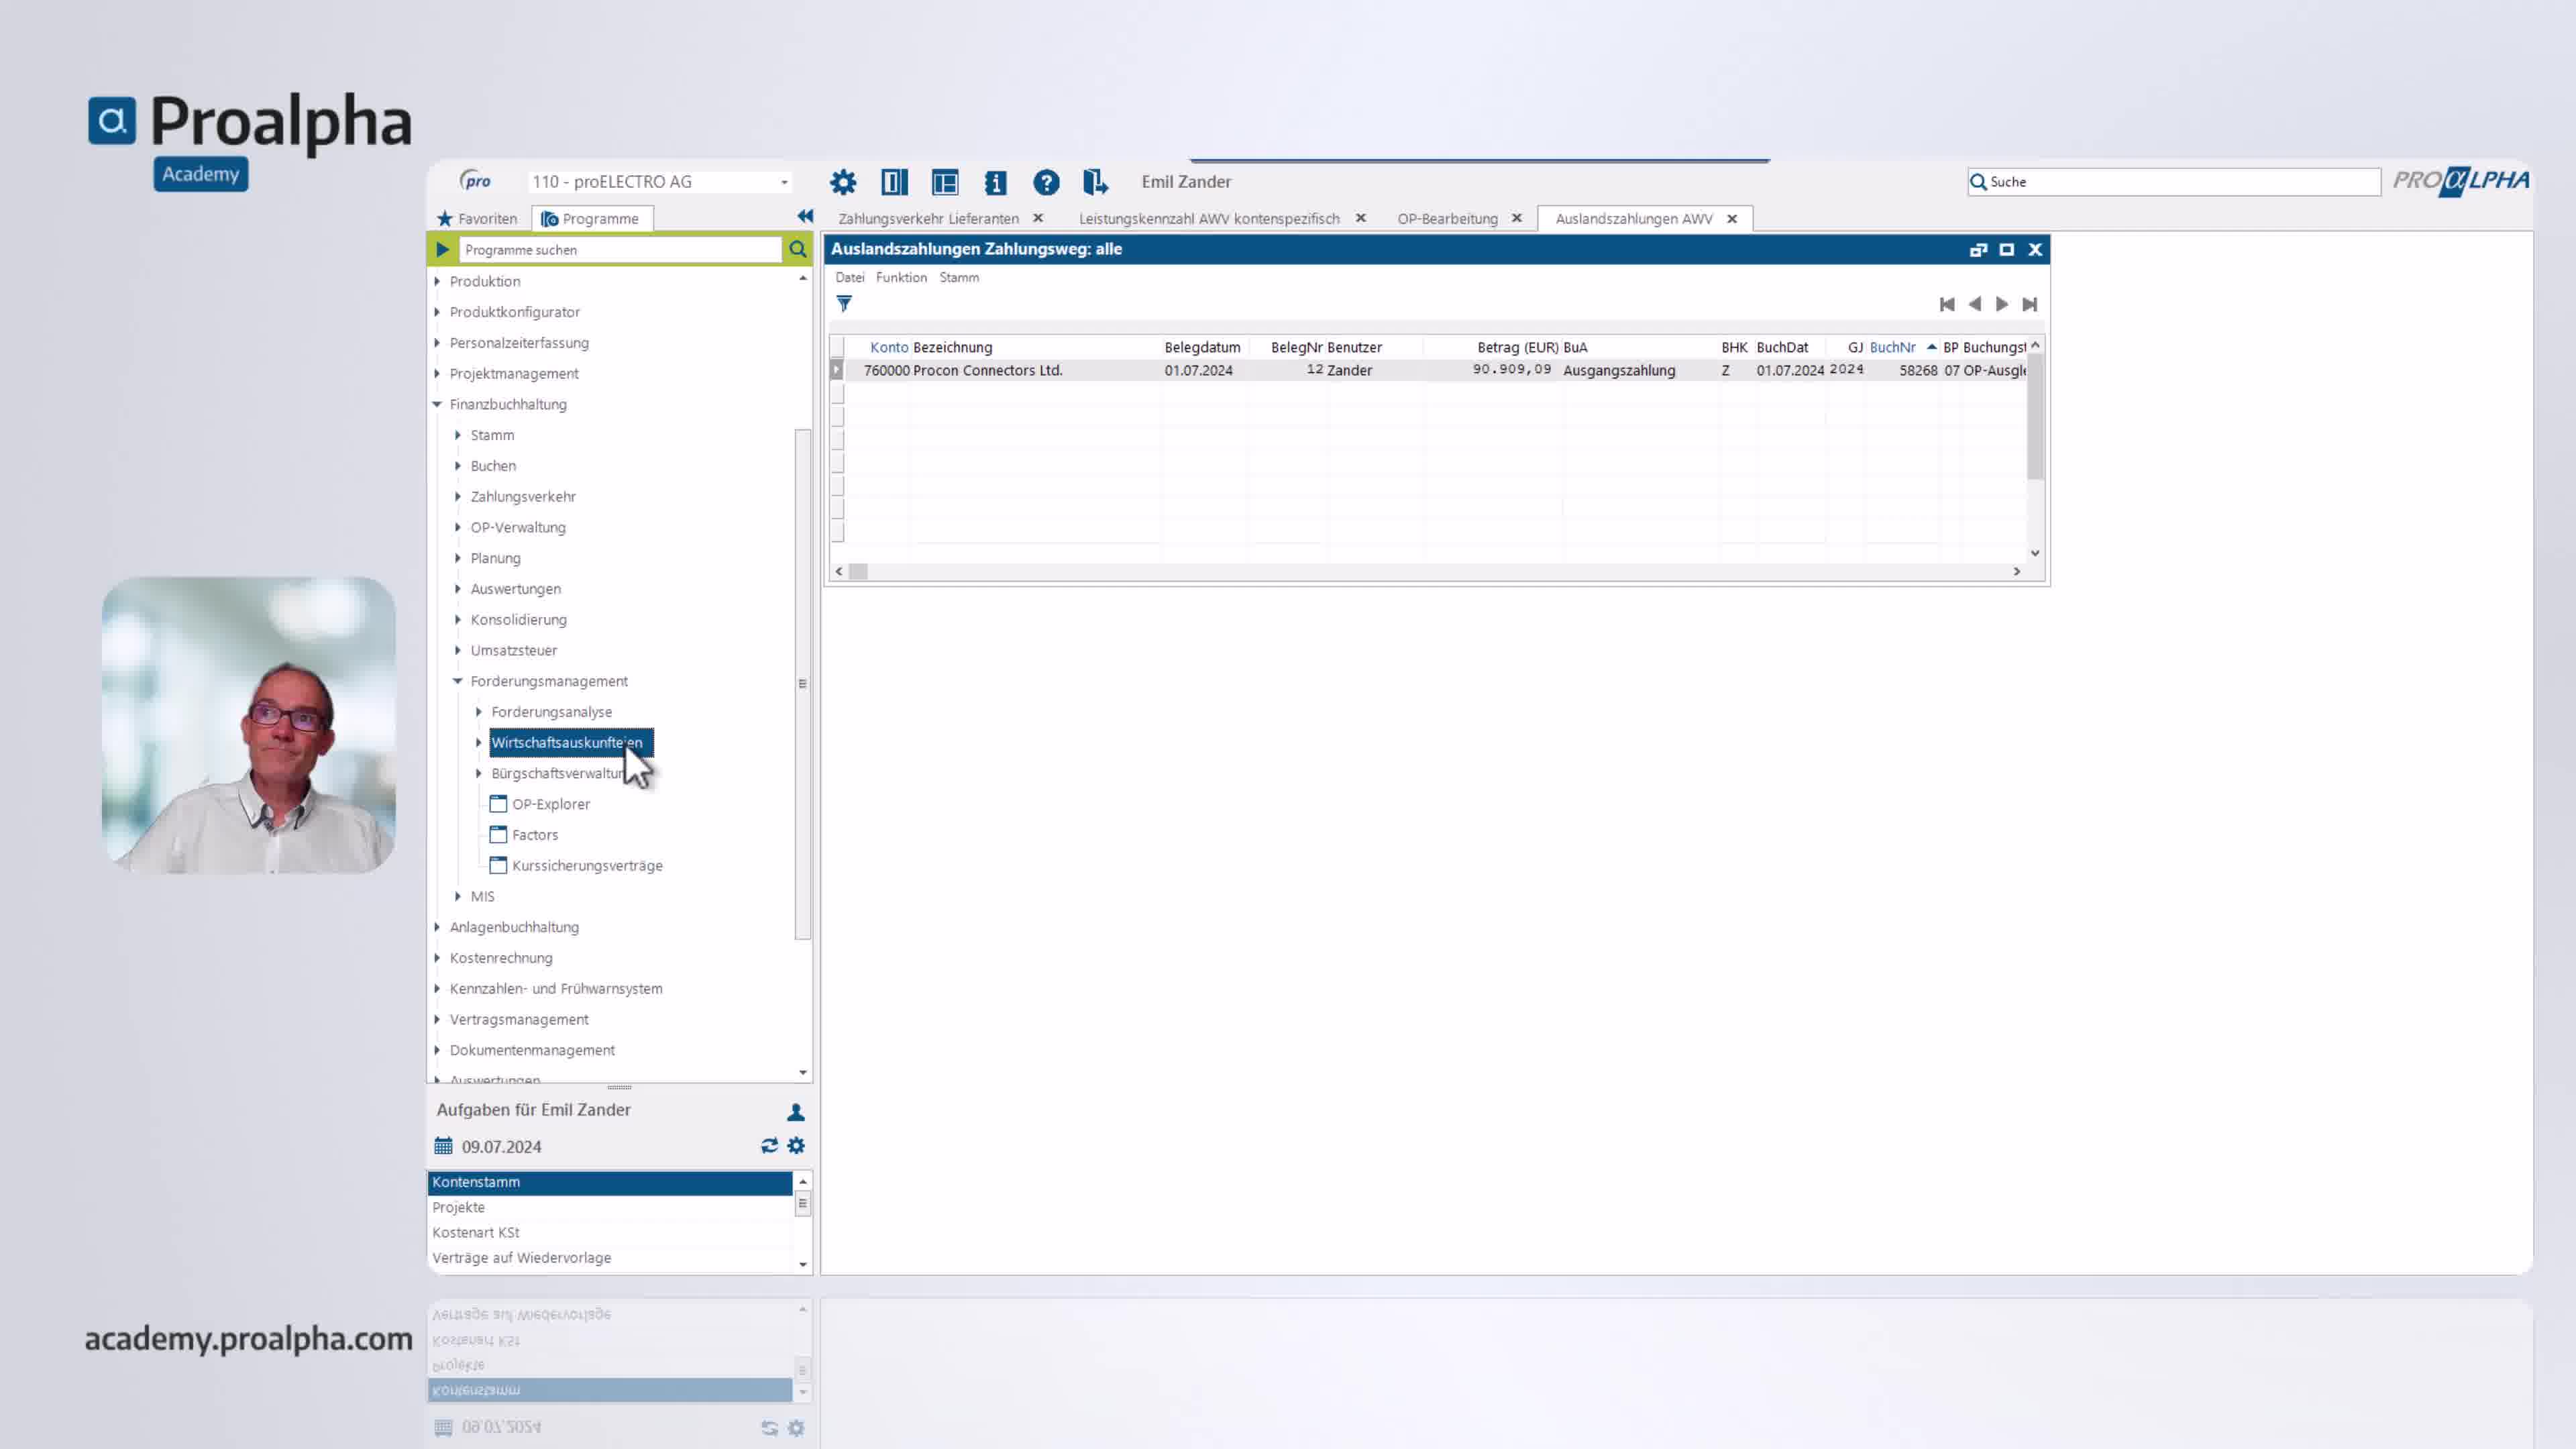Collapse the navigation panel with double arrow
This screenshot has height=1449, width=2576.
[x=805, y=217]
